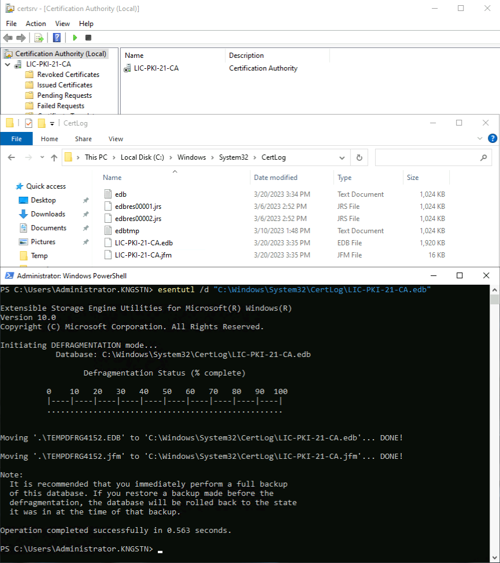
Task: Click the Export List toolbar icon
Action: 39,38
